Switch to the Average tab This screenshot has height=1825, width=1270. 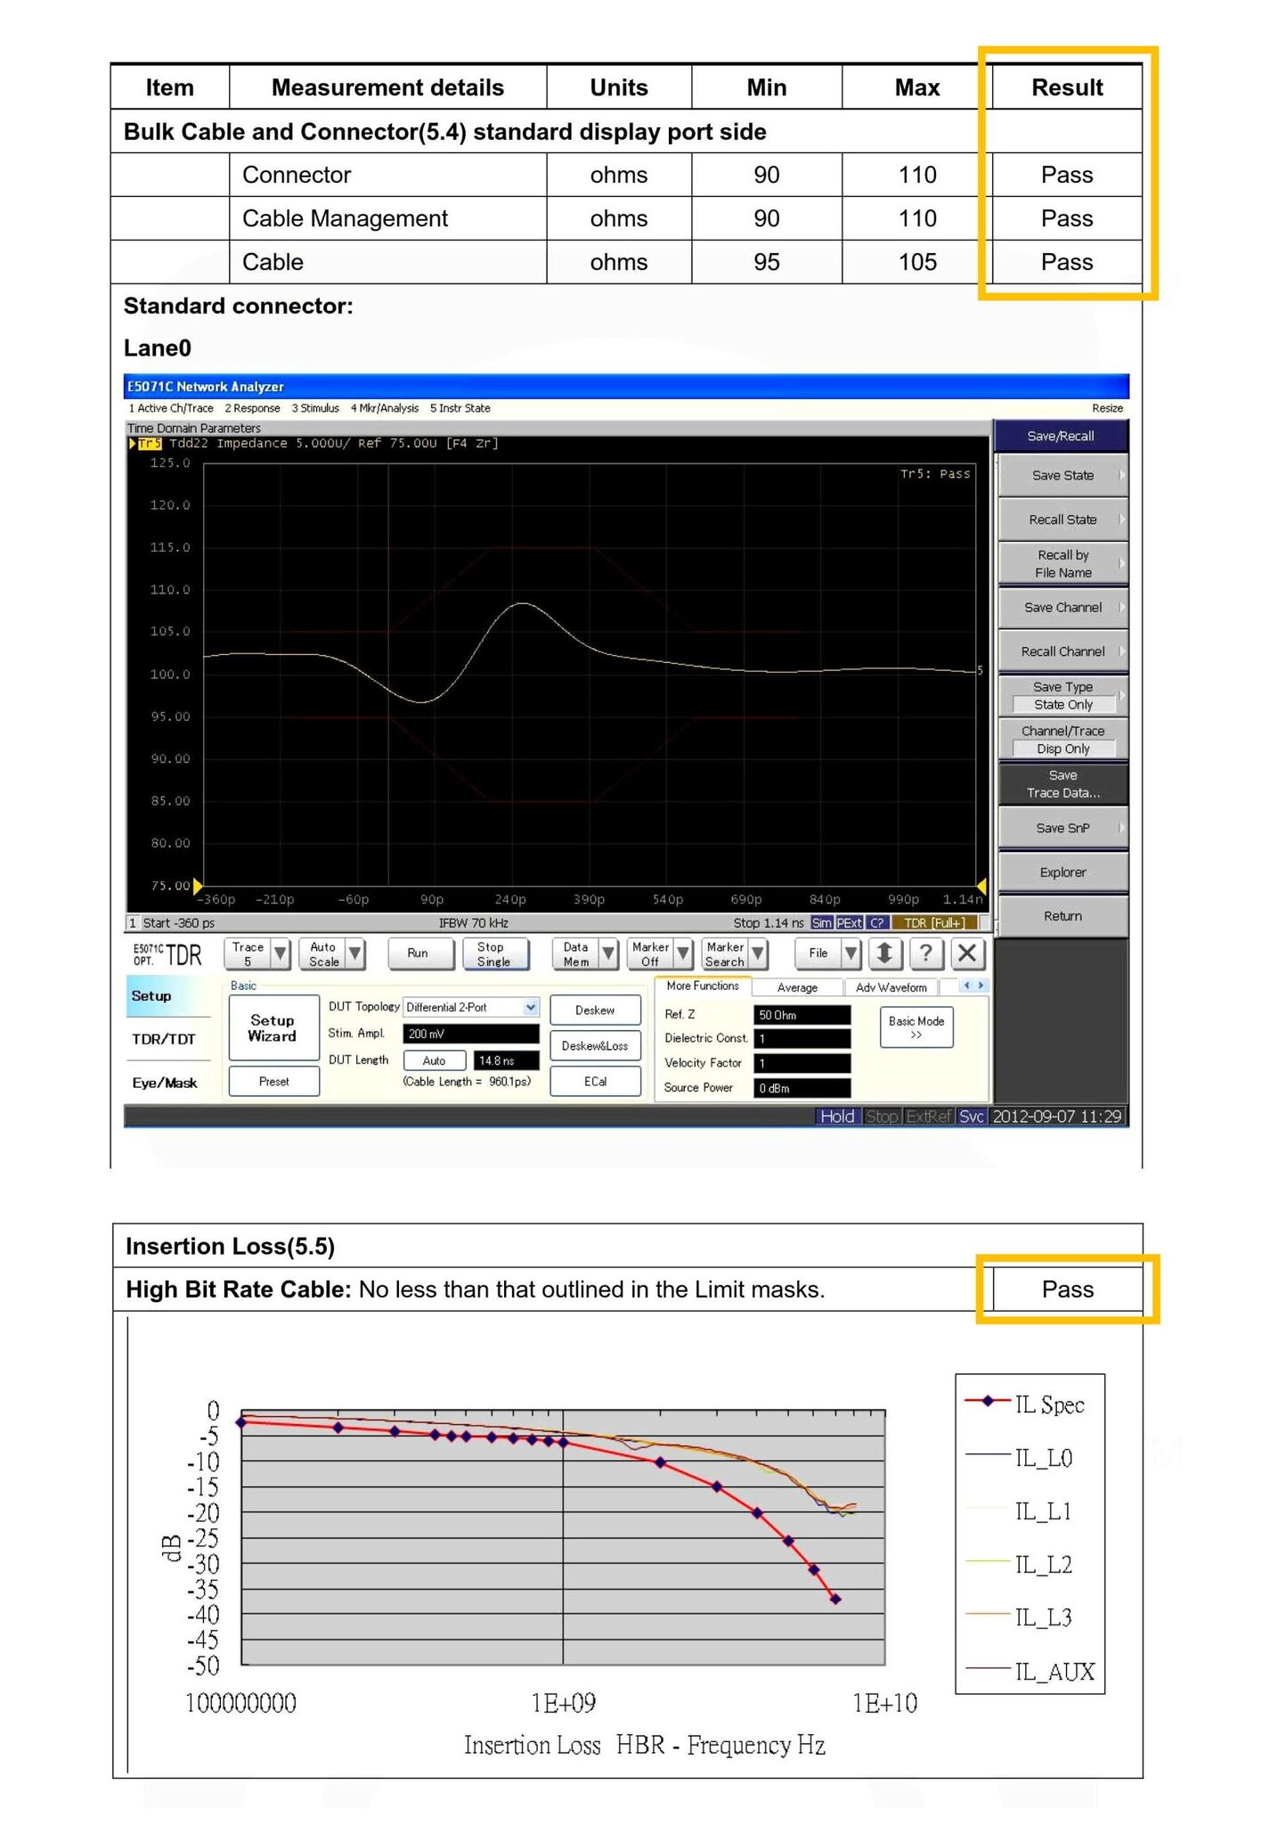click(797, 987)
